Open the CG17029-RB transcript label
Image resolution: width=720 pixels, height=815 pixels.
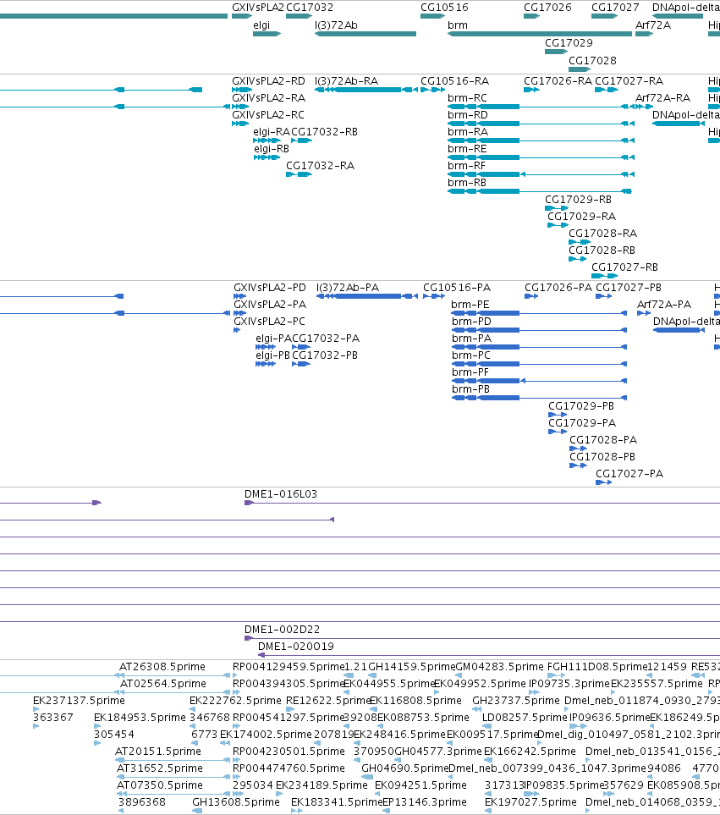coord(578,200)
